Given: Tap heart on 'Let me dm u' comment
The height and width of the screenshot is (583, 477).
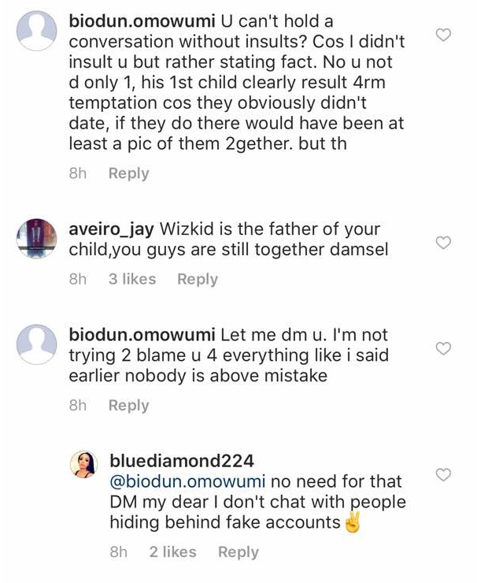Looking at the screenshot, I should click(x=443, y=348).
